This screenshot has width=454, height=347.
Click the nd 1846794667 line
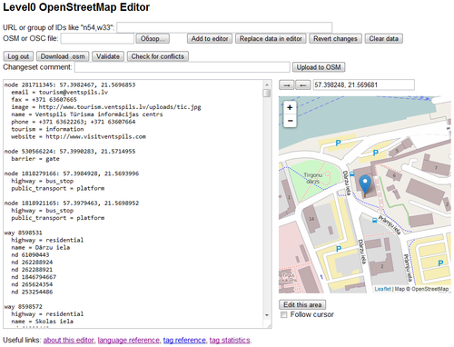34,277
